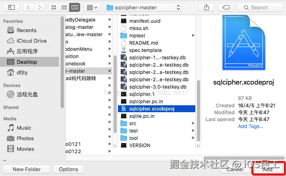
Task: Click the Share toolbar icon
Action: 206,7
